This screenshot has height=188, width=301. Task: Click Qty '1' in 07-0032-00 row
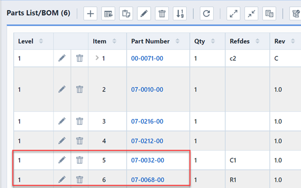[x=195, y=160]
